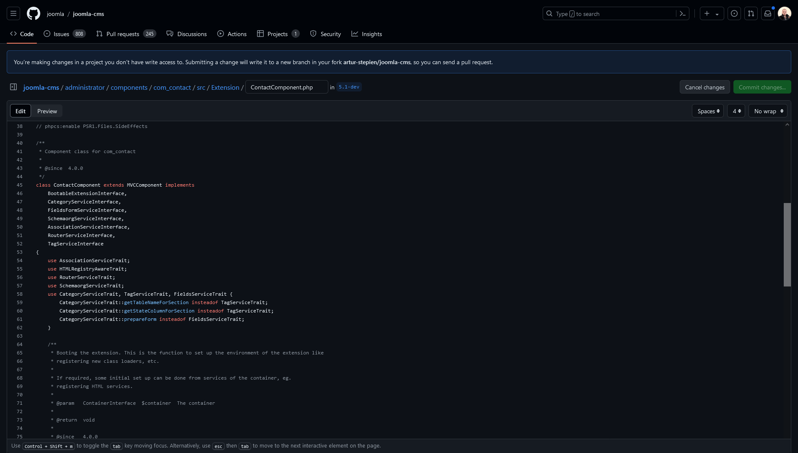Expand the file tree side panel
The width and height of the screenshot is (798, 453).
click(13, 87)
